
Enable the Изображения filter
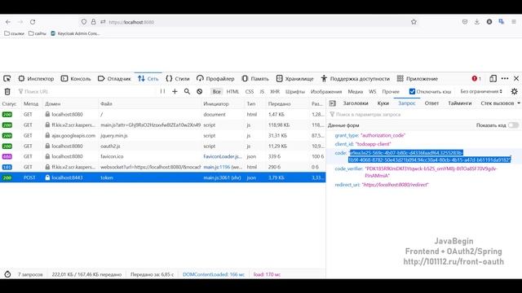click(326, 91)
